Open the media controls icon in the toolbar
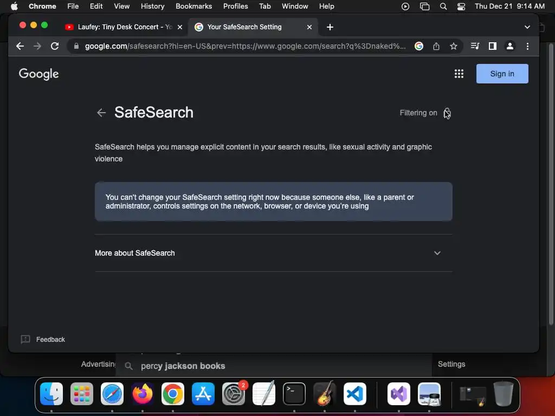 (475, 46)
